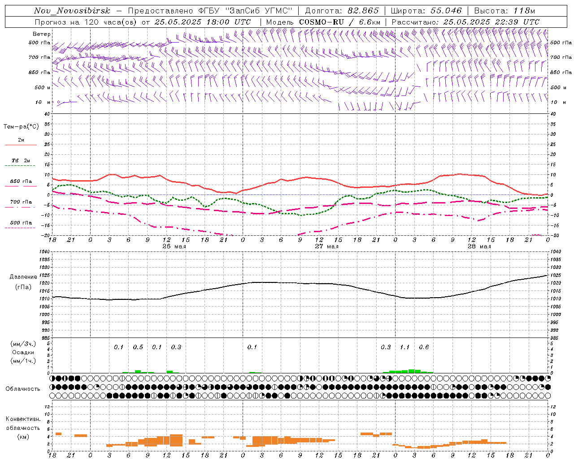Click the solid red 2м legend line
Image resolution: width=574 pixels, height=459 pixels.
(21, 145)
